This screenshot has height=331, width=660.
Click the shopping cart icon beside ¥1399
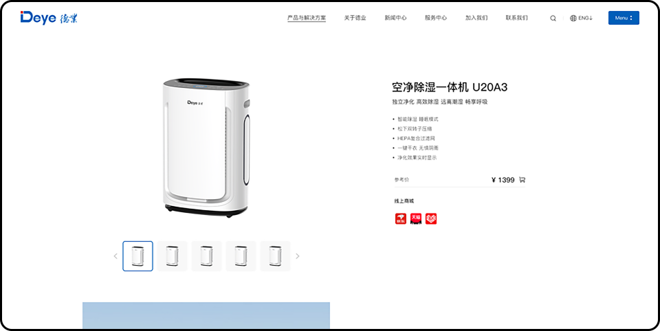click(x=522, y=180)
